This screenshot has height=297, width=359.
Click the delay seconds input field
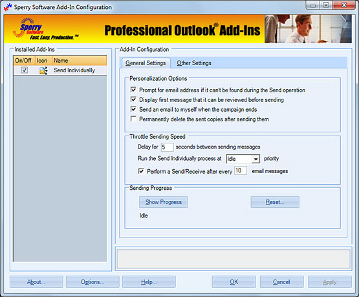coord(167,147)
